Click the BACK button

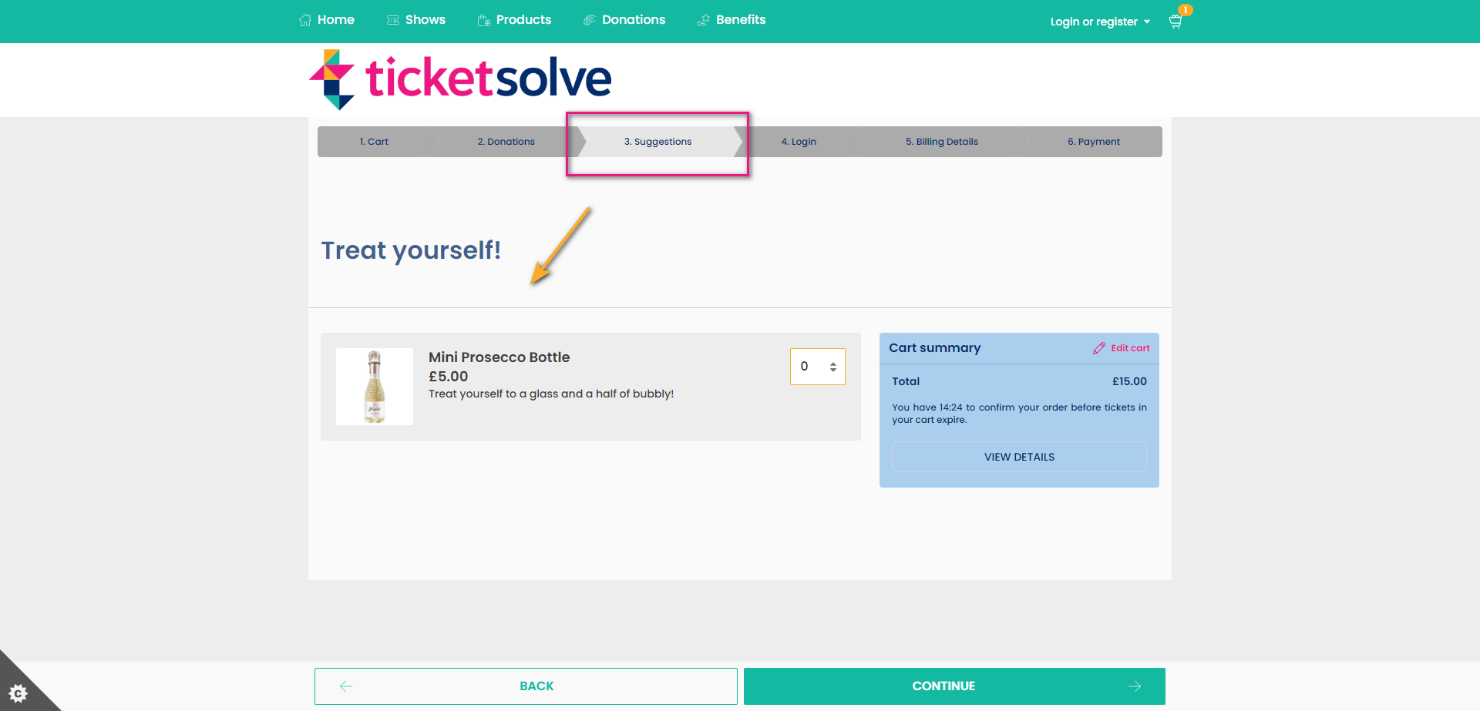pyautogui.click(x=526, y=686)
